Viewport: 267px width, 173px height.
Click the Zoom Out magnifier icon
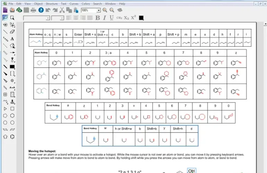112,10
